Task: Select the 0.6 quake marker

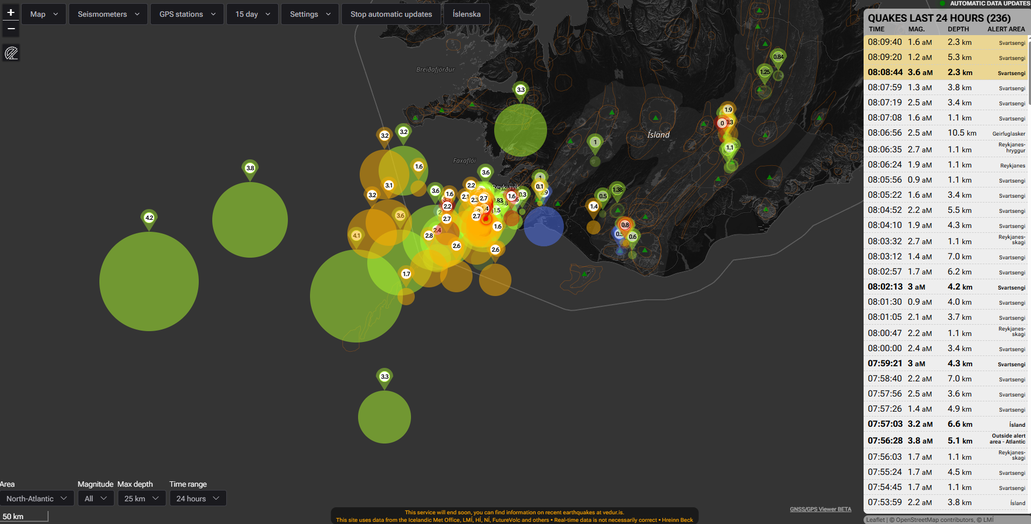Action: (x=632, y=238)
